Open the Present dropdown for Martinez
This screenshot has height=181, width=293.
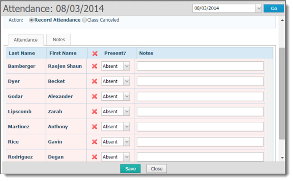click(115, 127)
